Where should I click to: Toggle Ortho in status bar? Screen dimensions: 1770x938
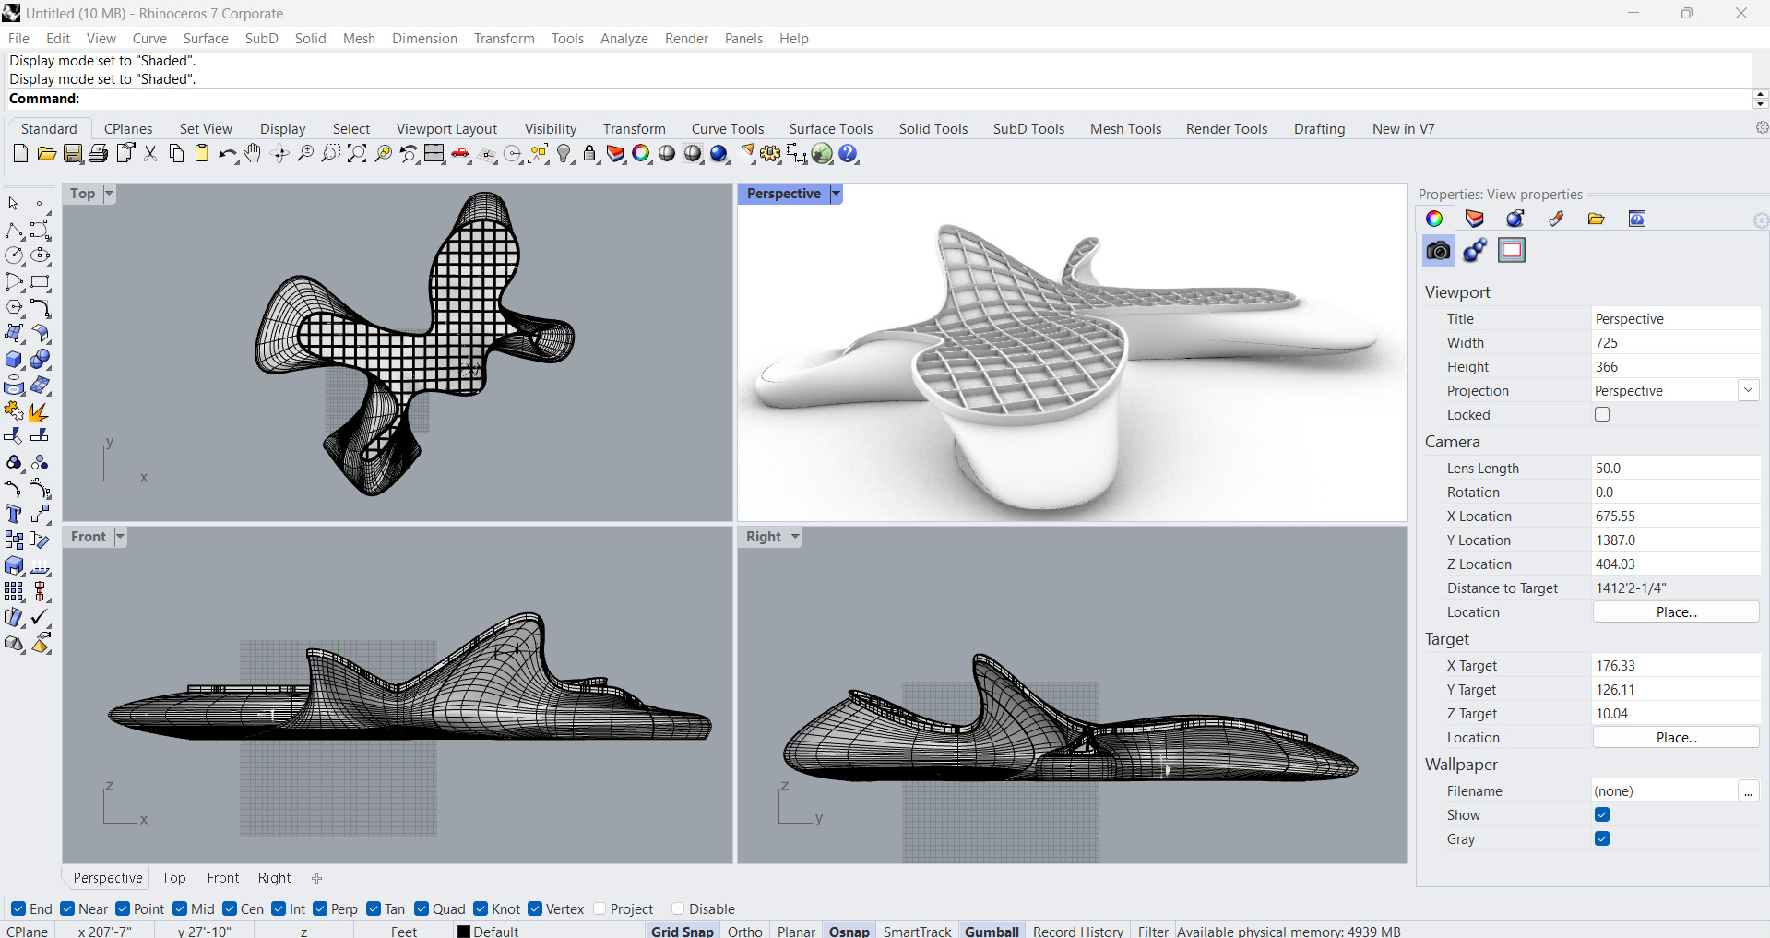click(745, 931)
